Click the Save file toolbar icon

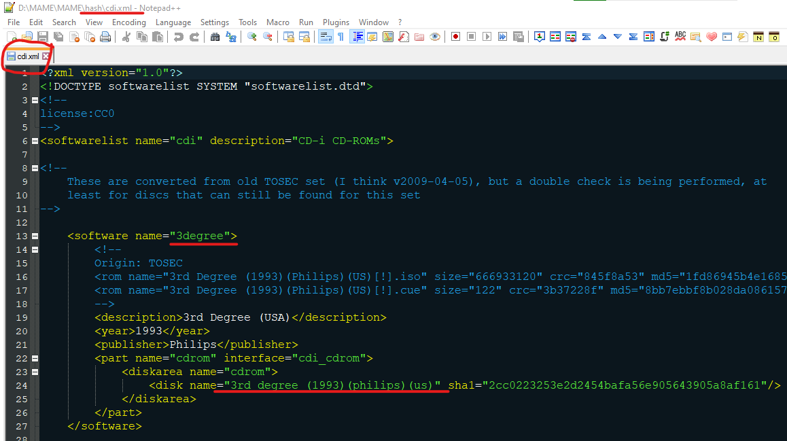point(42,37)
